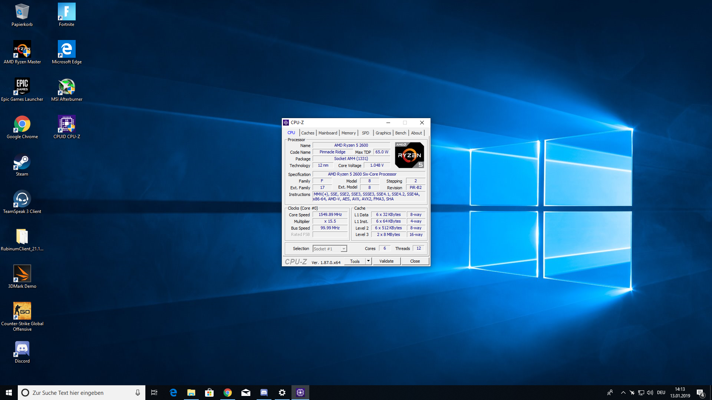This screenshot has width=712, height=400.
Task: Open the Bench tab
Action: [400, 133]
